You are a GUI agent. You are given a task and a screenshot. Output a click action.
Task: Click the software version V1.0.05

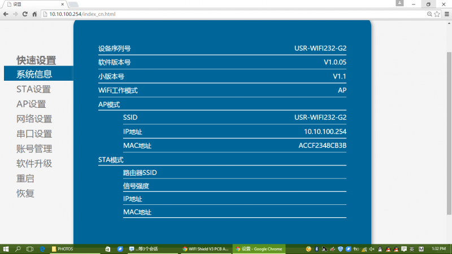click(335, 62)
